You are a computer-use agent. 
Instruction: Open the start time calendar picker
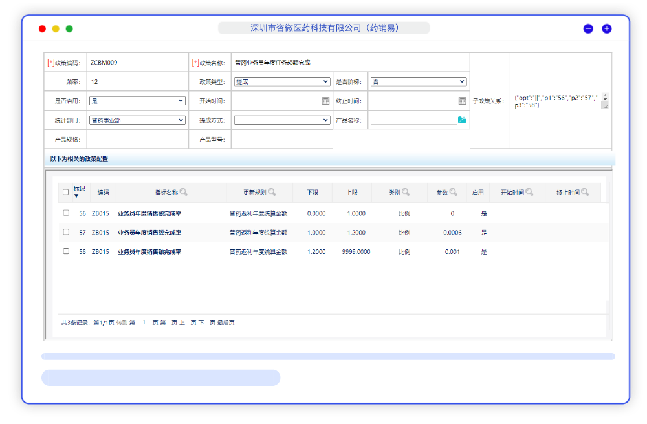click(x=325, y=101)
